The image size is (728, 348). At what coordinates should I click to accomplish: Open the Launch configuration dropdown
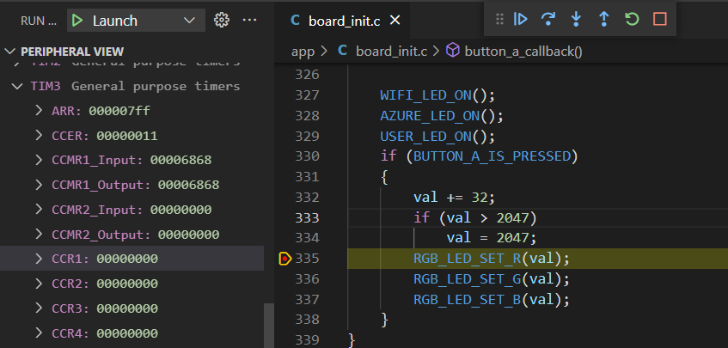189,20
